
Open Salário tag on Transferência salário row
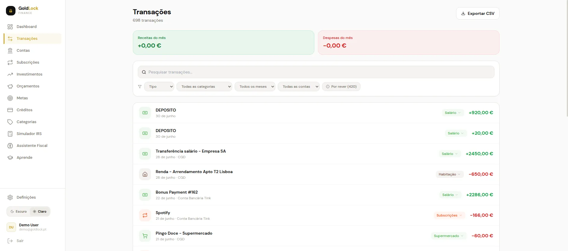450,154
